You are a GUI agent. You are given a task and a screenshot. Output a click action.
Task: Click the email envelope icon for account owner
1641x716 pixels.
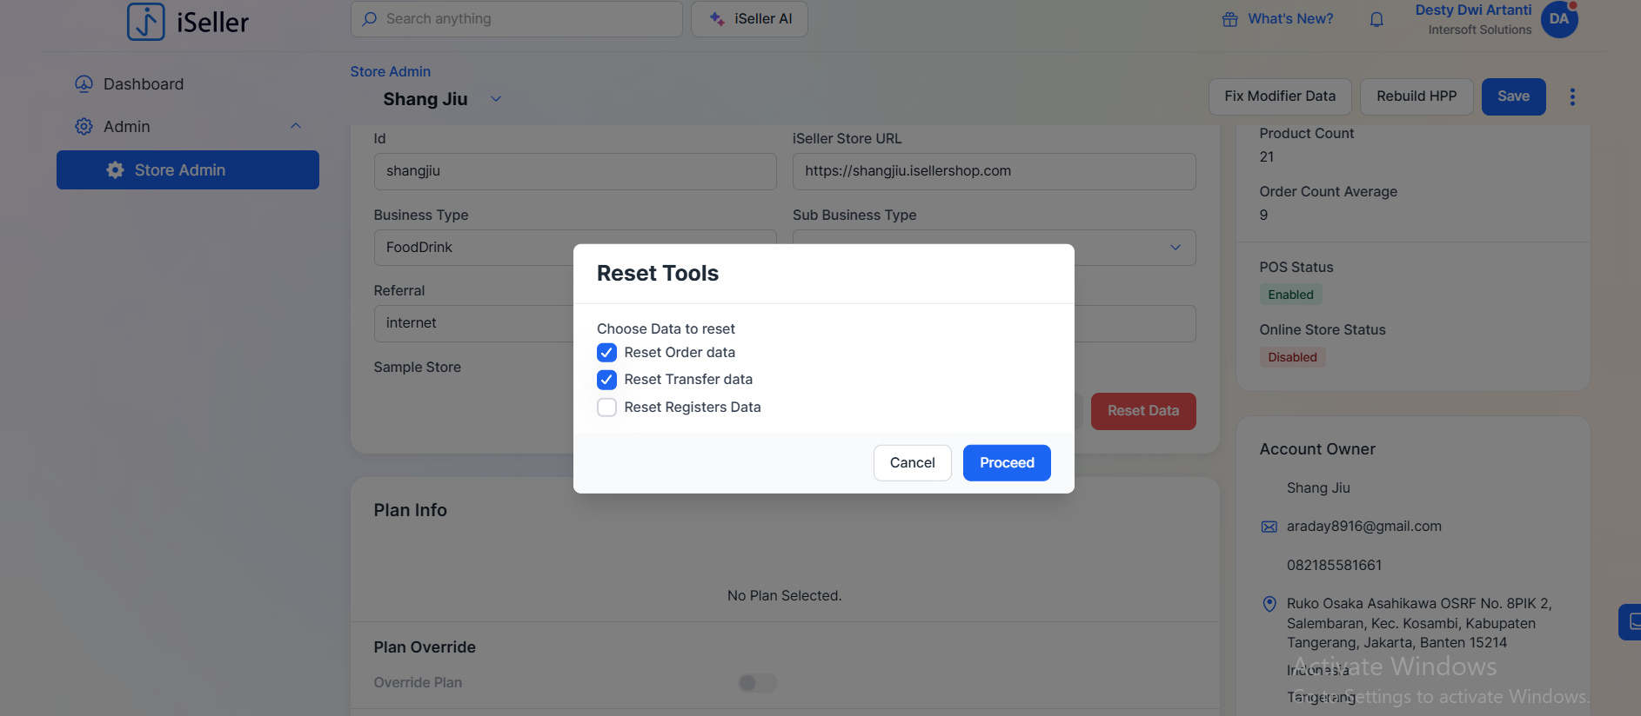pos(1269,527)
